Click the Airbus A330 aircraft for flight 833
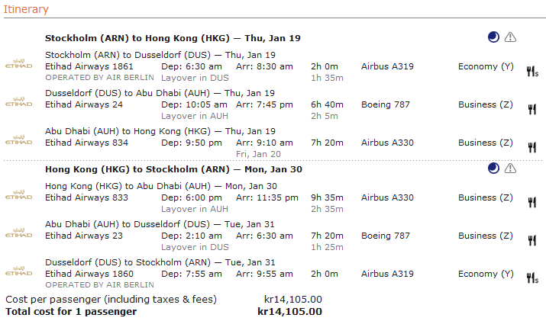Viewport: 546px width, 321px height. 387,197
